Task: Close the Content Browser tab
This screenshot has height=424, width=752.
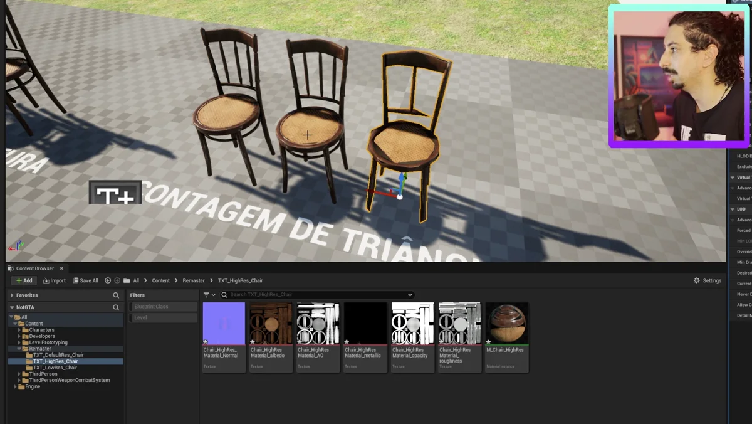Action: pyautogui.click(x=61, y=268)
